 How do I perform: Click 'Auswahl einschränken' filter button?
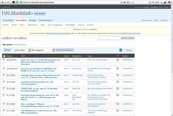point(65,50)
